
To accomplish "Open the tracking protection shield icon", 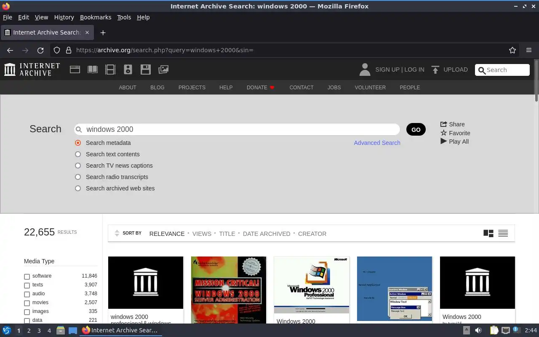I will [57, 50].
